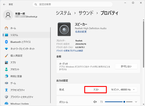Click the Windows Update refresh icon
145x106 pixels.
[6, 104]
